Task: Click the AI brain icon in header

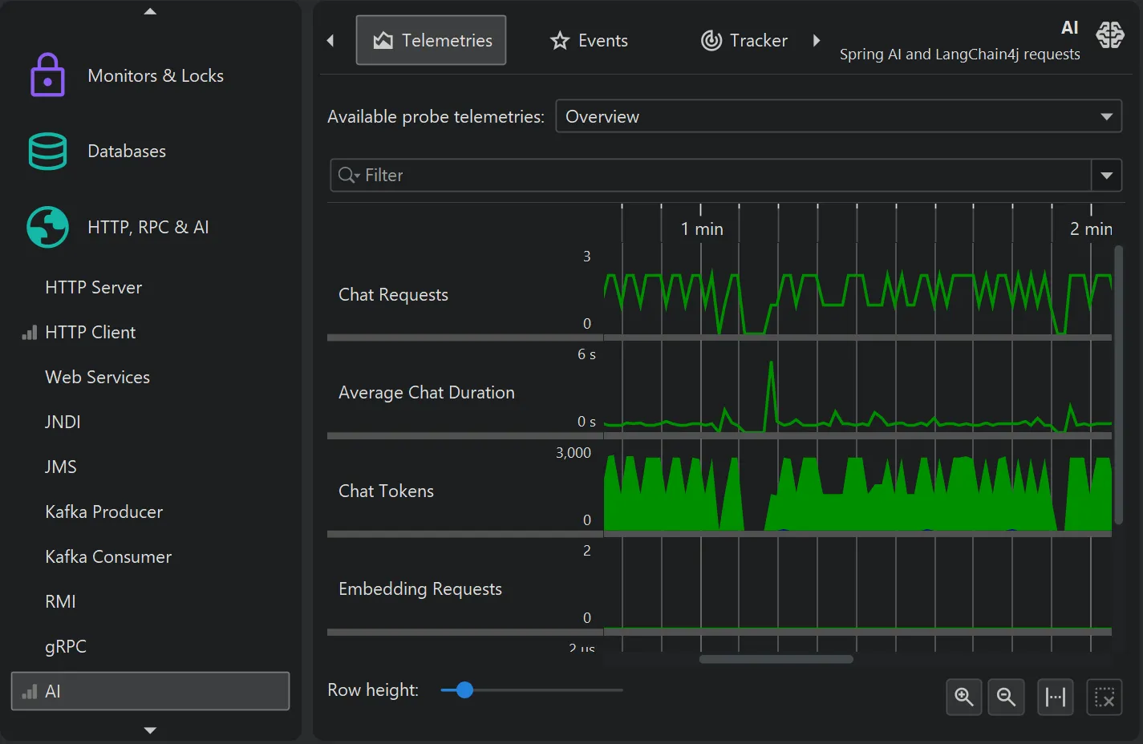Action: point(1110,35)
